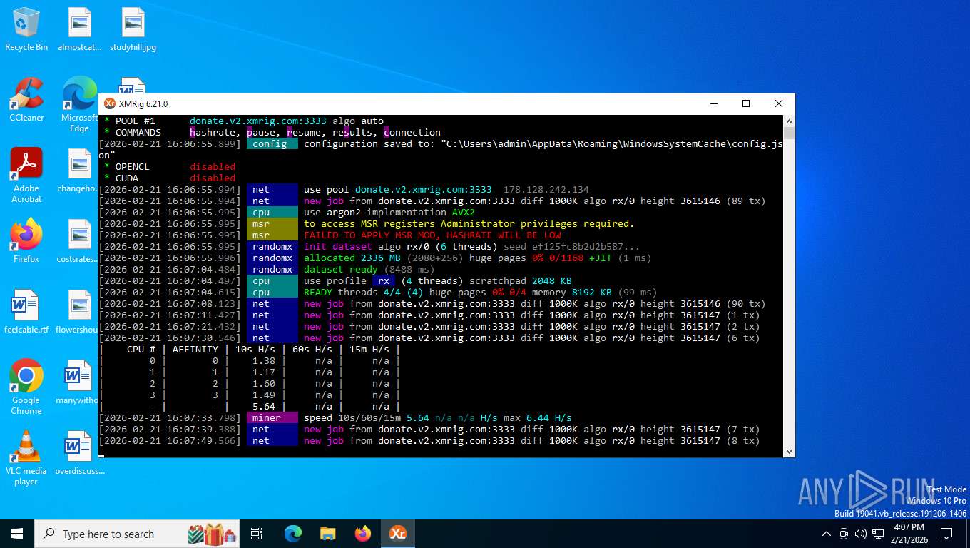Image resolution: width=970 pixels, height=548 pixels.
Task: Open studyhill.jpg desktop file
Action: tap(133, 29)
